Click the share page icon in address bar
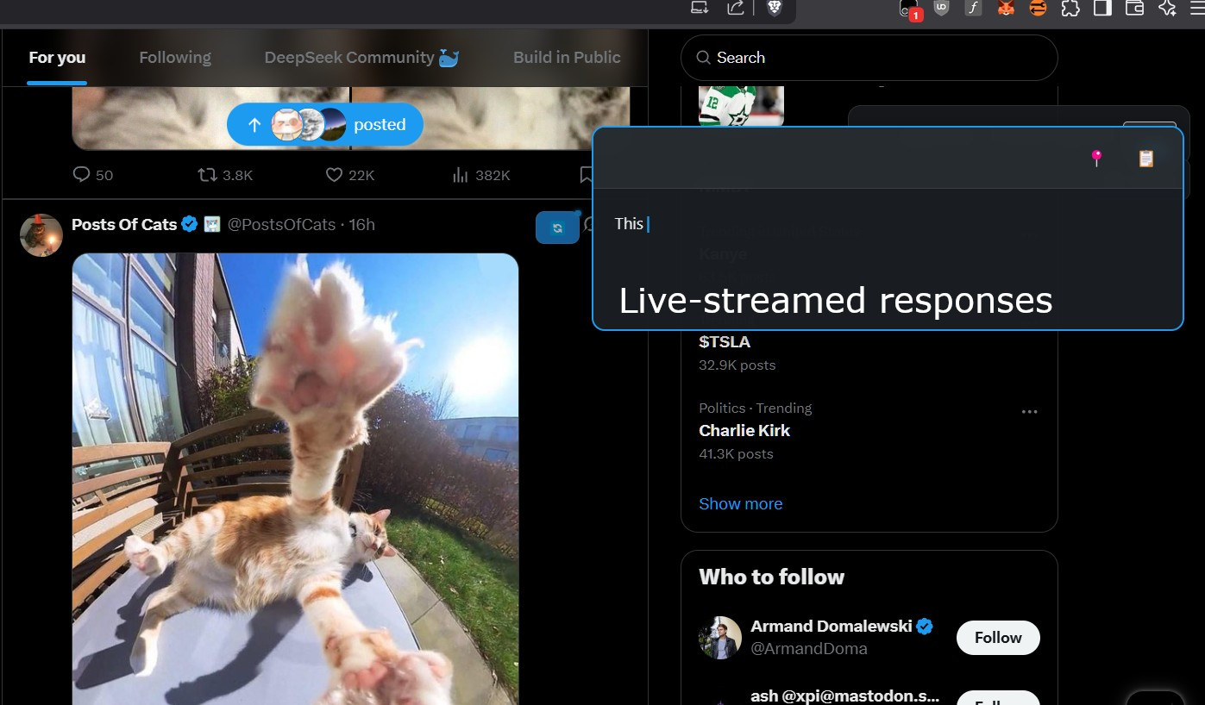The image size is (1205, 705). [736, 8]
